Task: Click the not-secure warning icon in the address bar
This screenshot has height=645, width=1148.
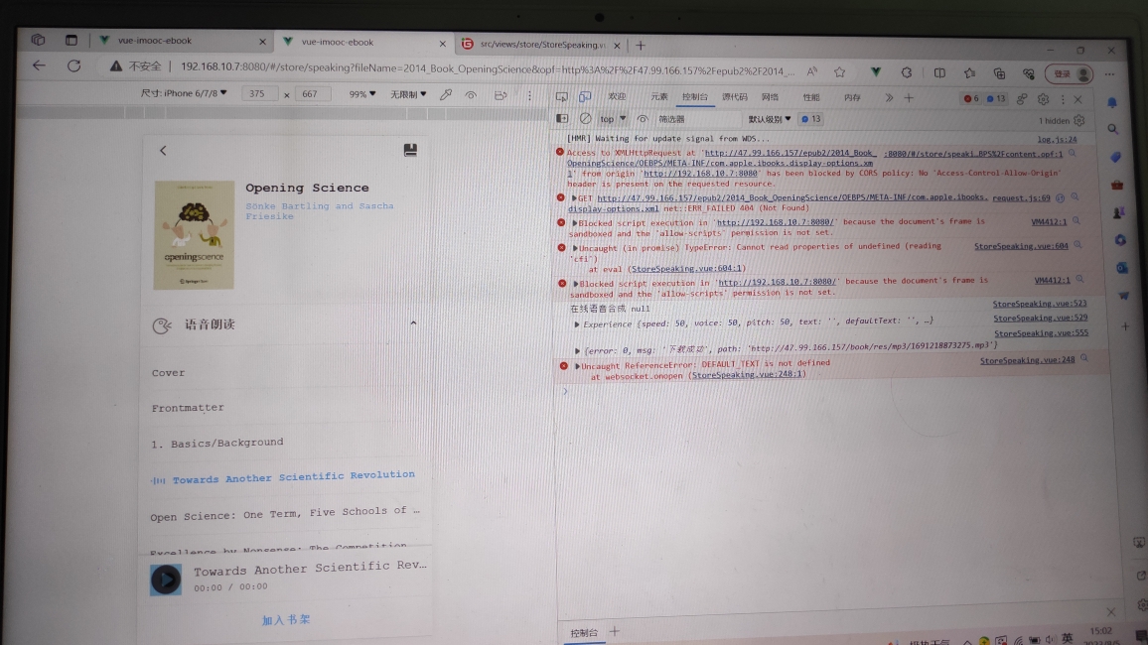Action: [115, 66]
